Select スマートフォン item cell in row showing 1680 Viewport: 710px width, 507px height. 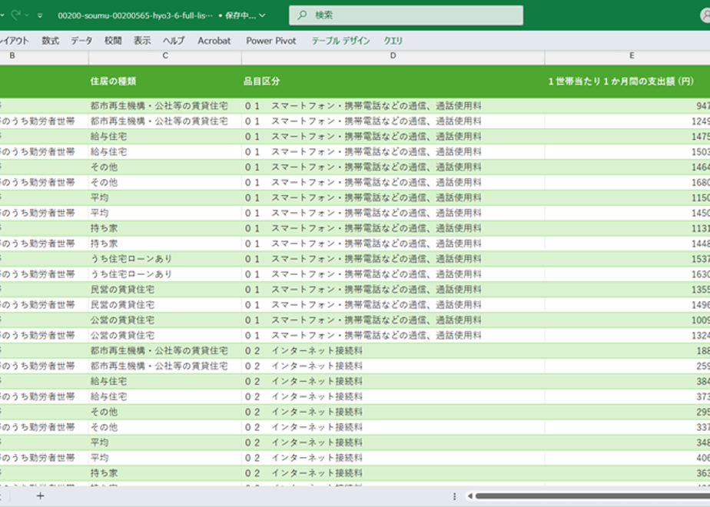click(x=393, y=182)
